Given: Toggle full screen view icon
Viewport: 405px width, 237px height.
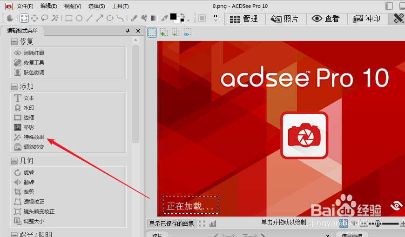Looking at the screenshot, I should (202, 224).
